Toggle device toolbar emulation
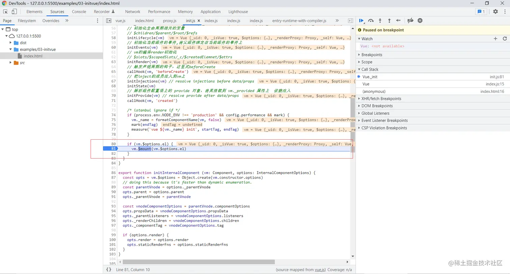Image resolution: width=510 pixels, height=274 pixels. coord(14,11)
